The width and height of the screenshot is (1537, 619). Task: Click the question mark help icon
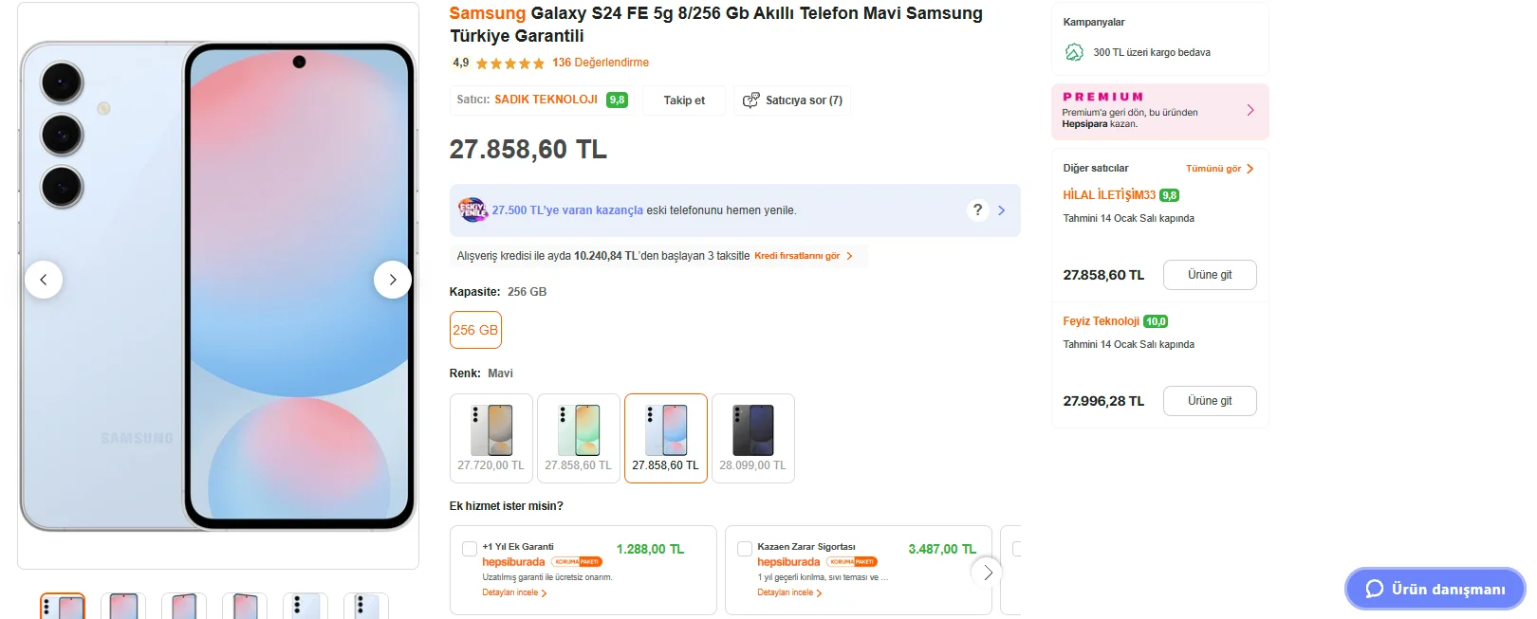977,209
